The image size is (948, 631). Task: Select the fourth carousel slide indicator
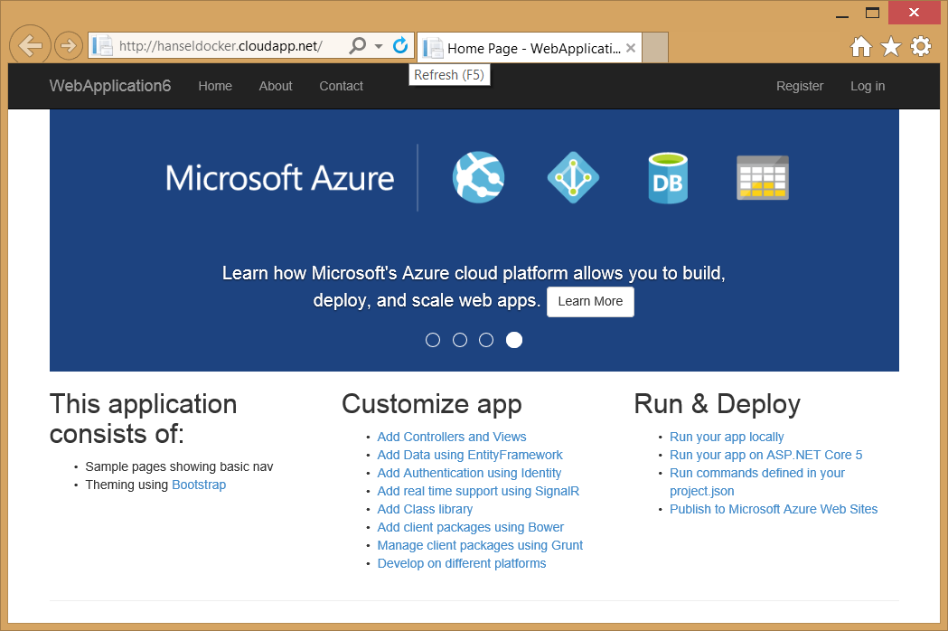pos(514,340)
